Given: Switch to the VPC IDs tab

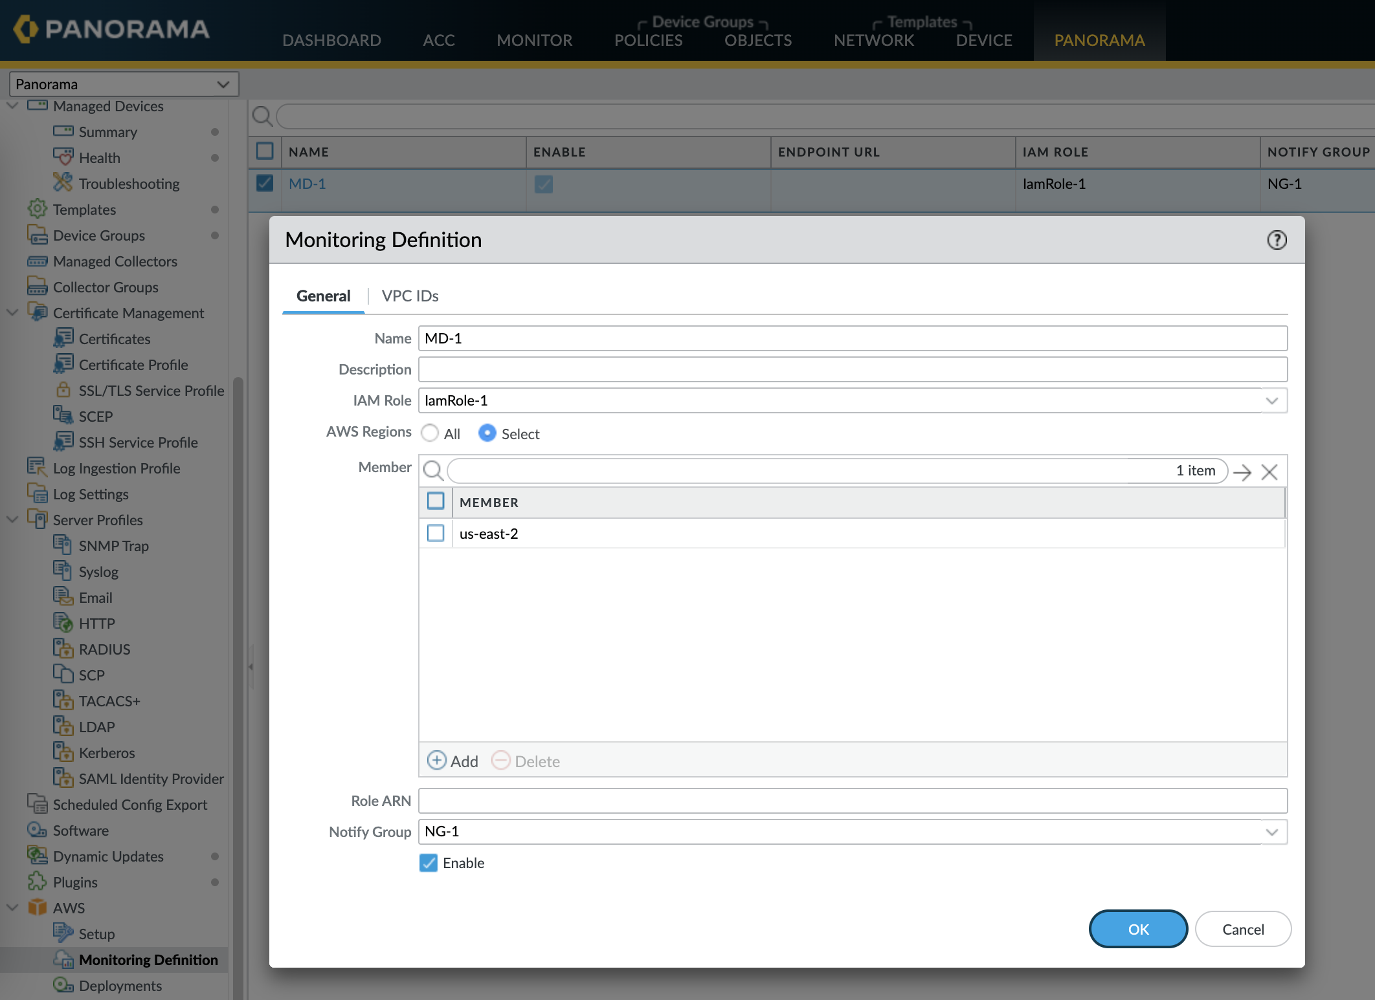Looking at the screenshot, I should click(x=410, y=296).
